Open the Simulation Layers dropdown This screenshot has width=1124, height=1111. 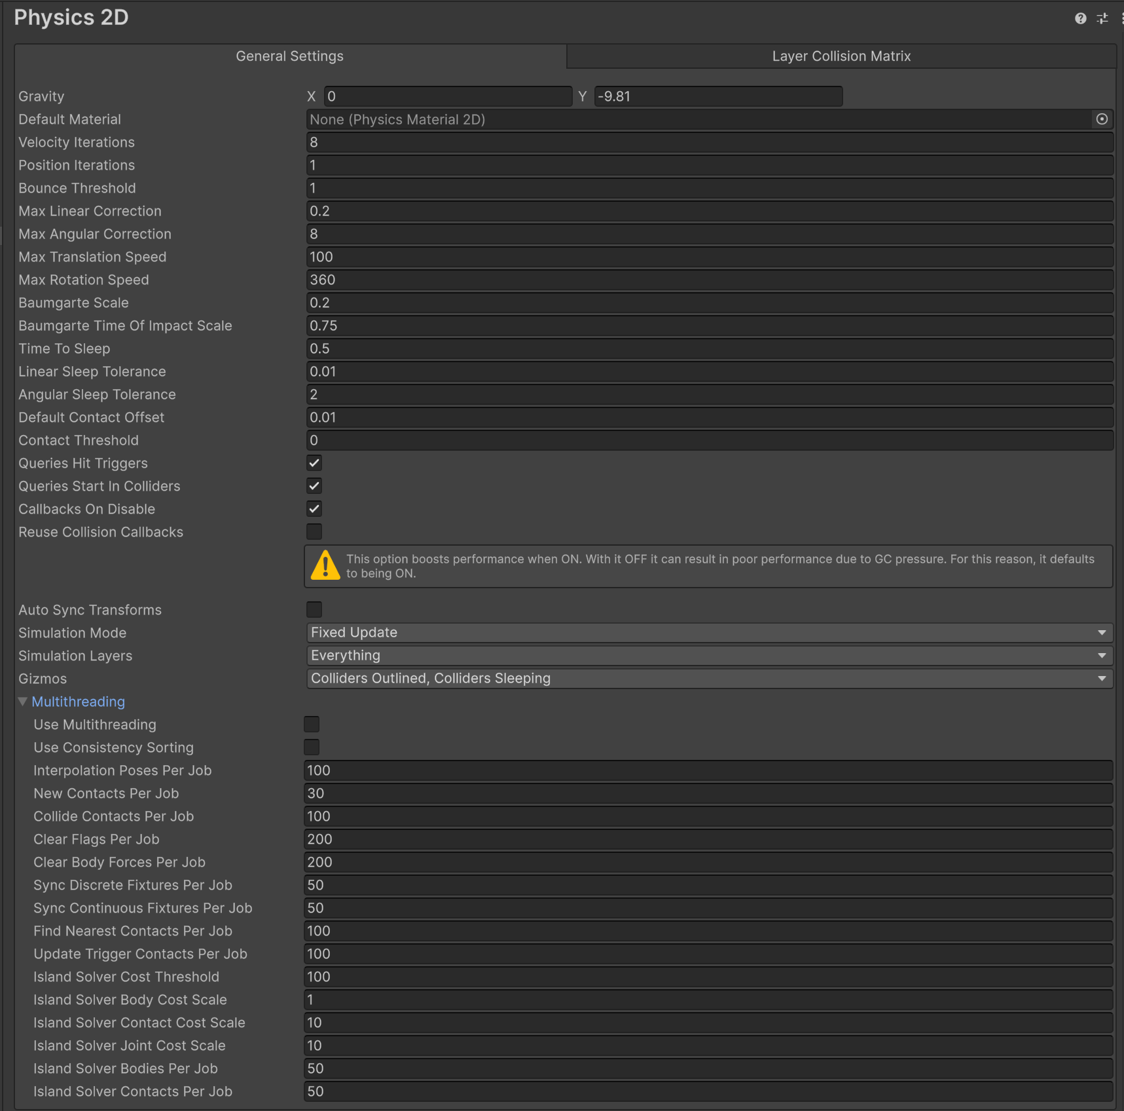pos(709,656)
